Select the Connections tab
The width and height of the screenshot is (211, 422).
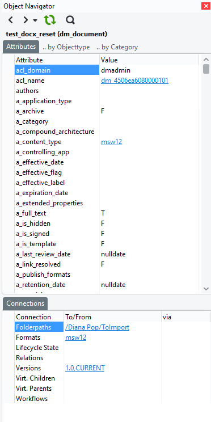click(26, 303)
